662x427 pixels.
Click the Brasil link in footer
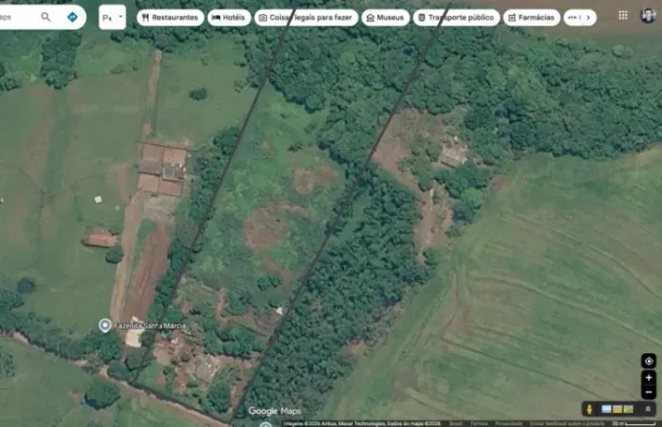point(456,423)
